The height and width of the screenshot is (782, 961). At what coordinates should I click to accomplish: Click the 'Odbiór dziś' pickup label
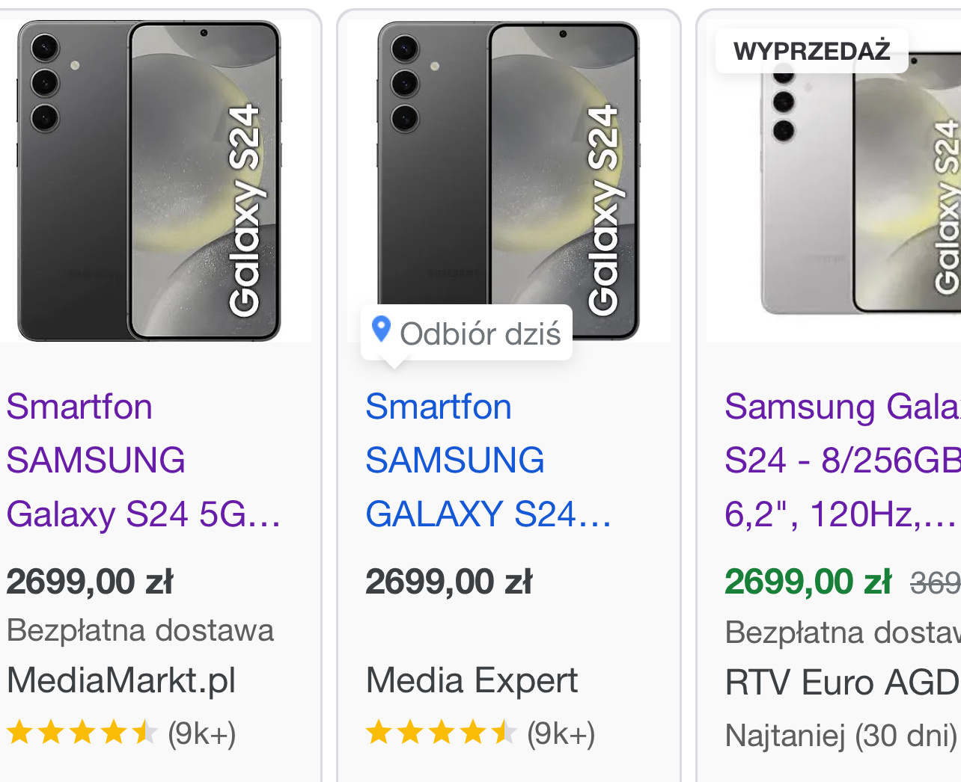pyautogui.click(x=480, y=334)
